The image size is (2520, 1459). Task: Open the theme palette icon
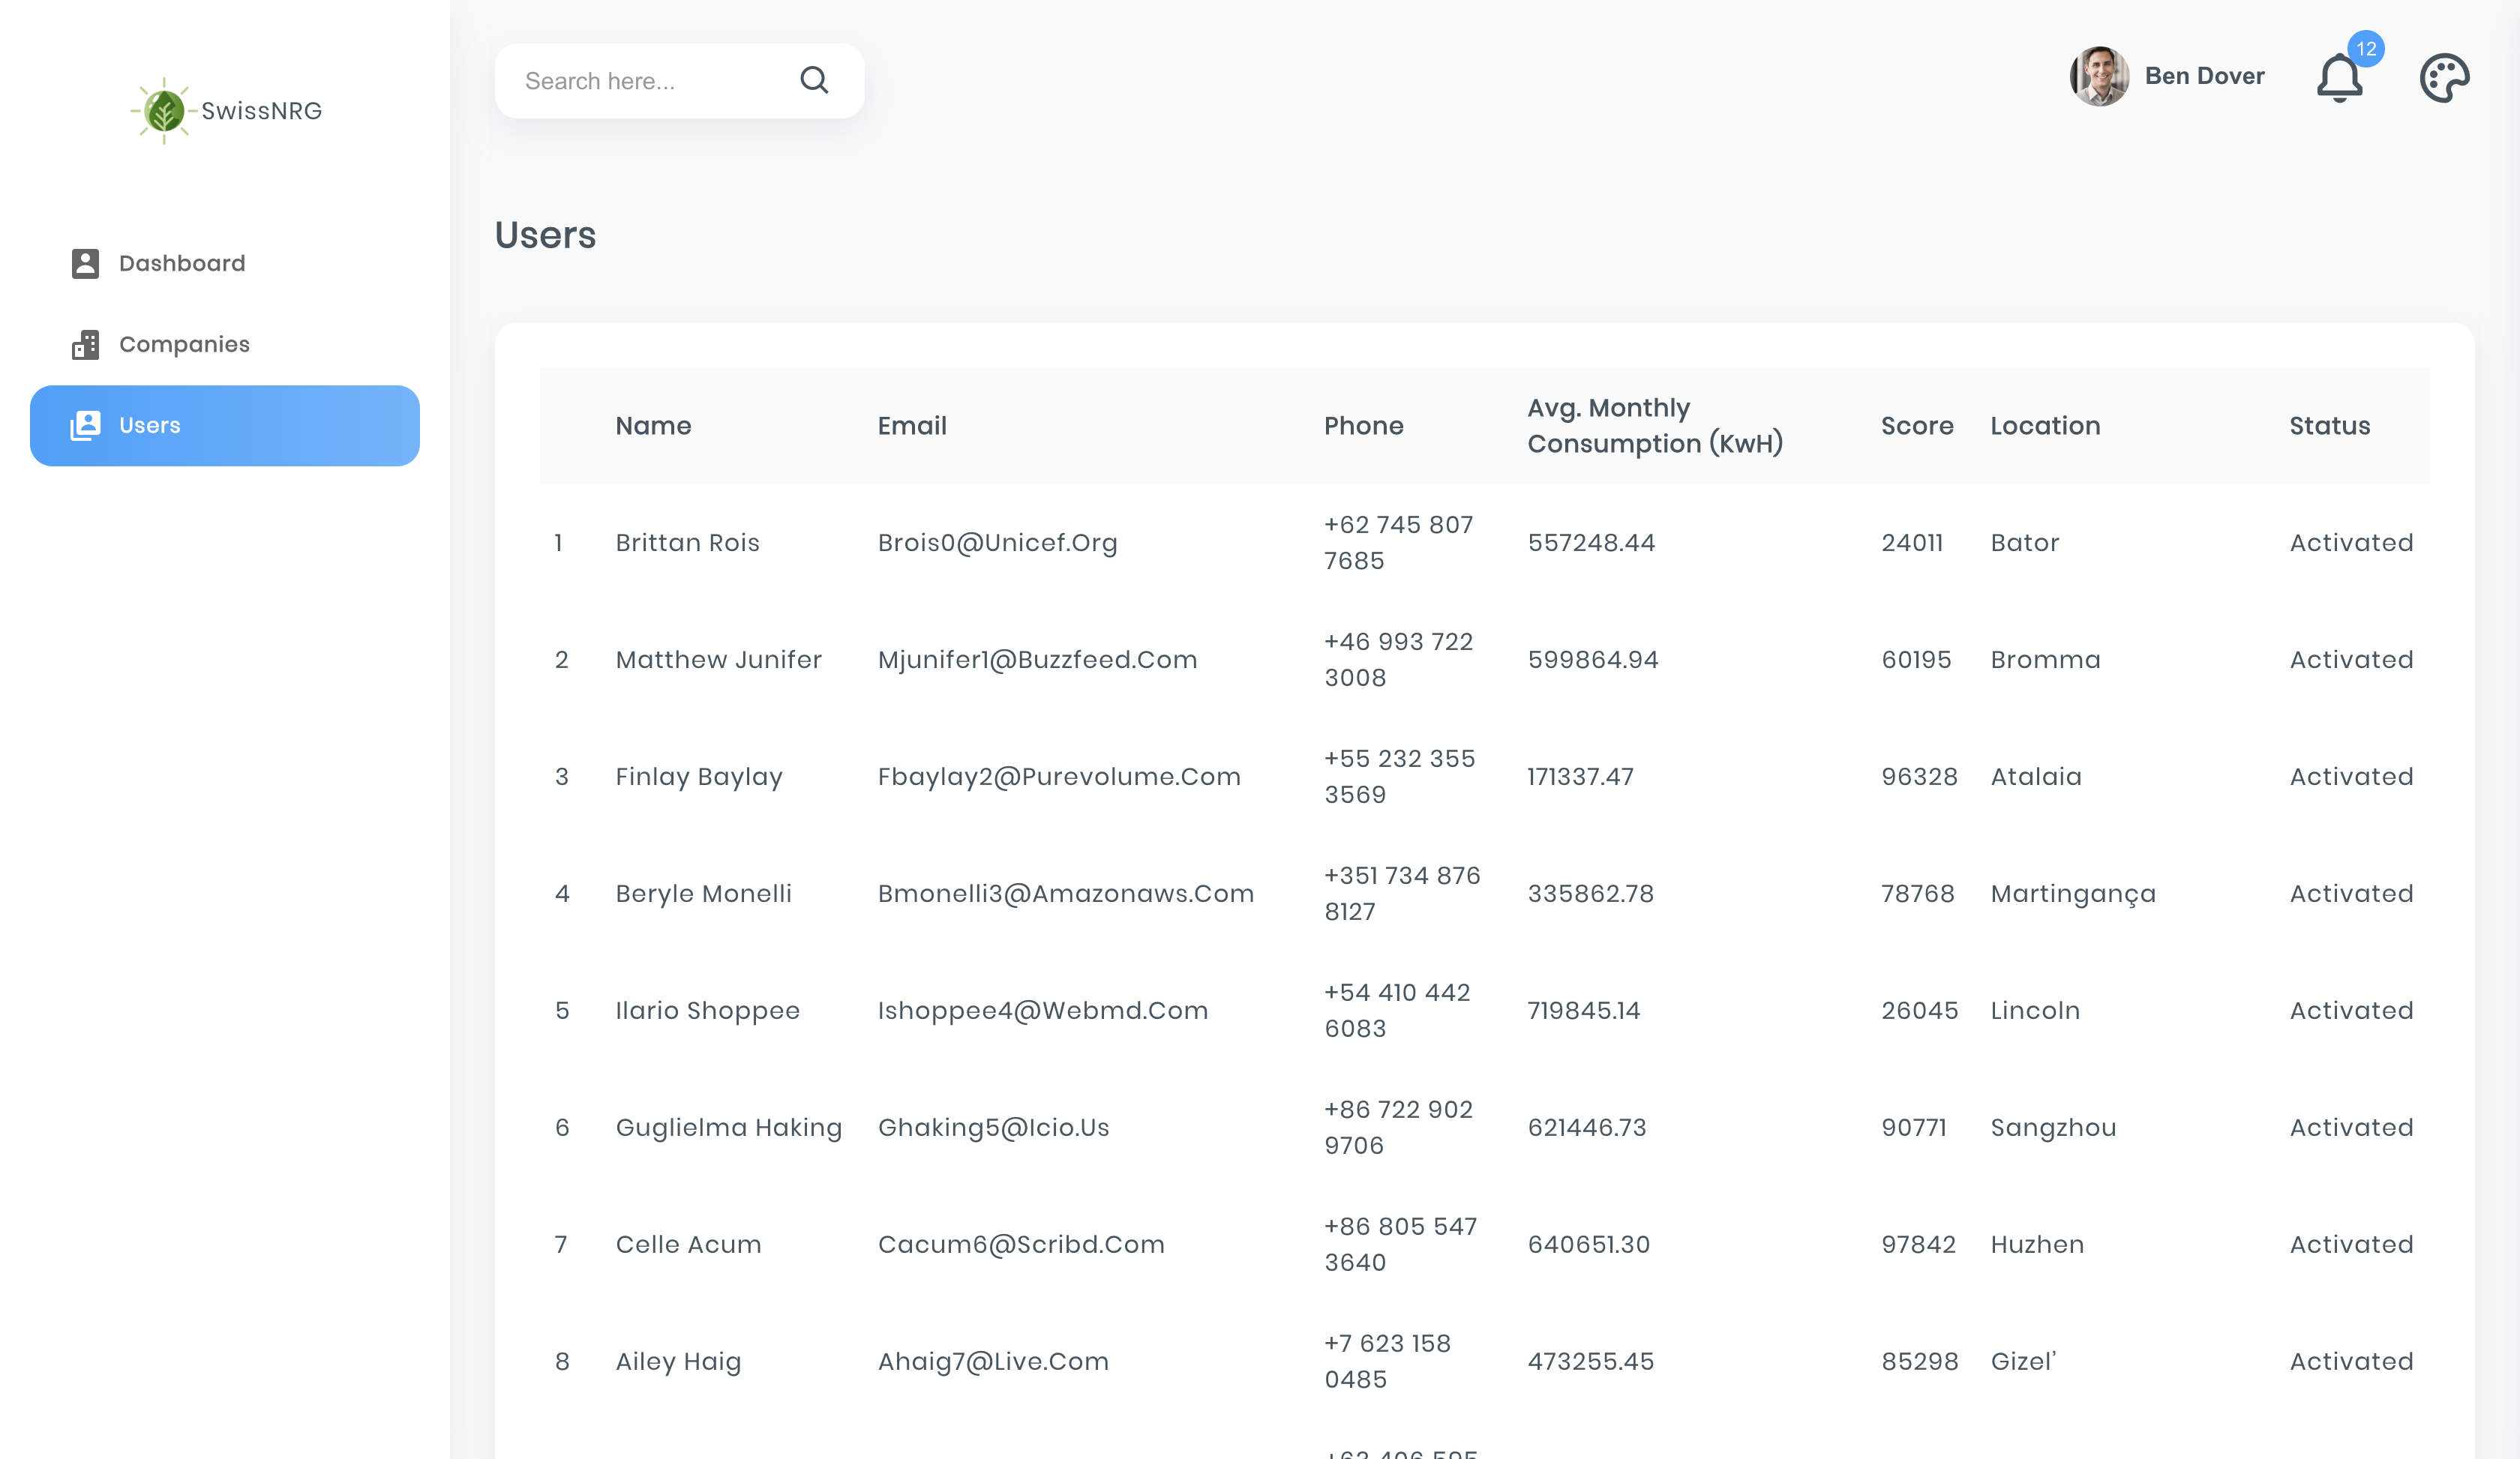click(2443, 78)
